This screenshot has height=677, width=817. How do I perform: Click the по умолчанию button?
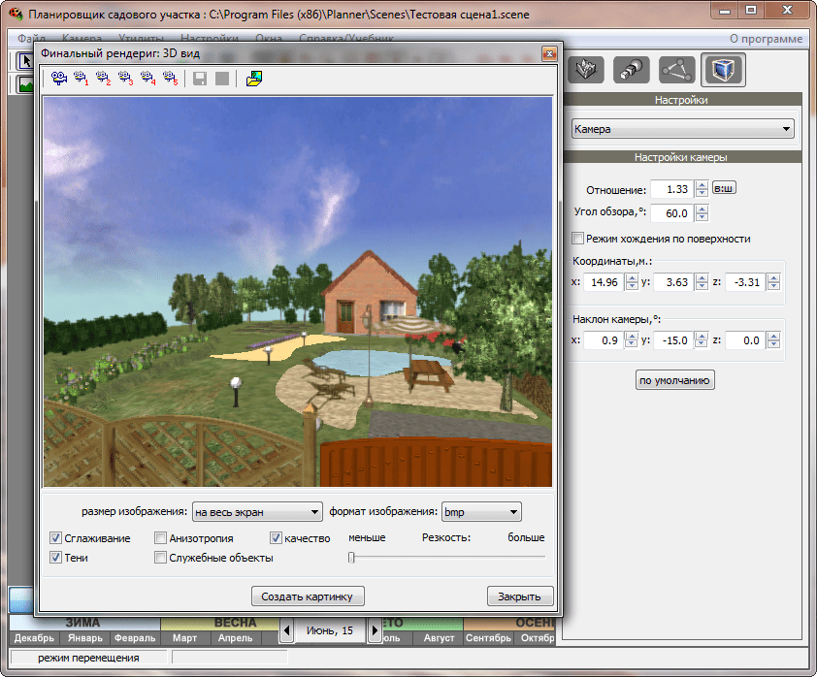(675, 380)
